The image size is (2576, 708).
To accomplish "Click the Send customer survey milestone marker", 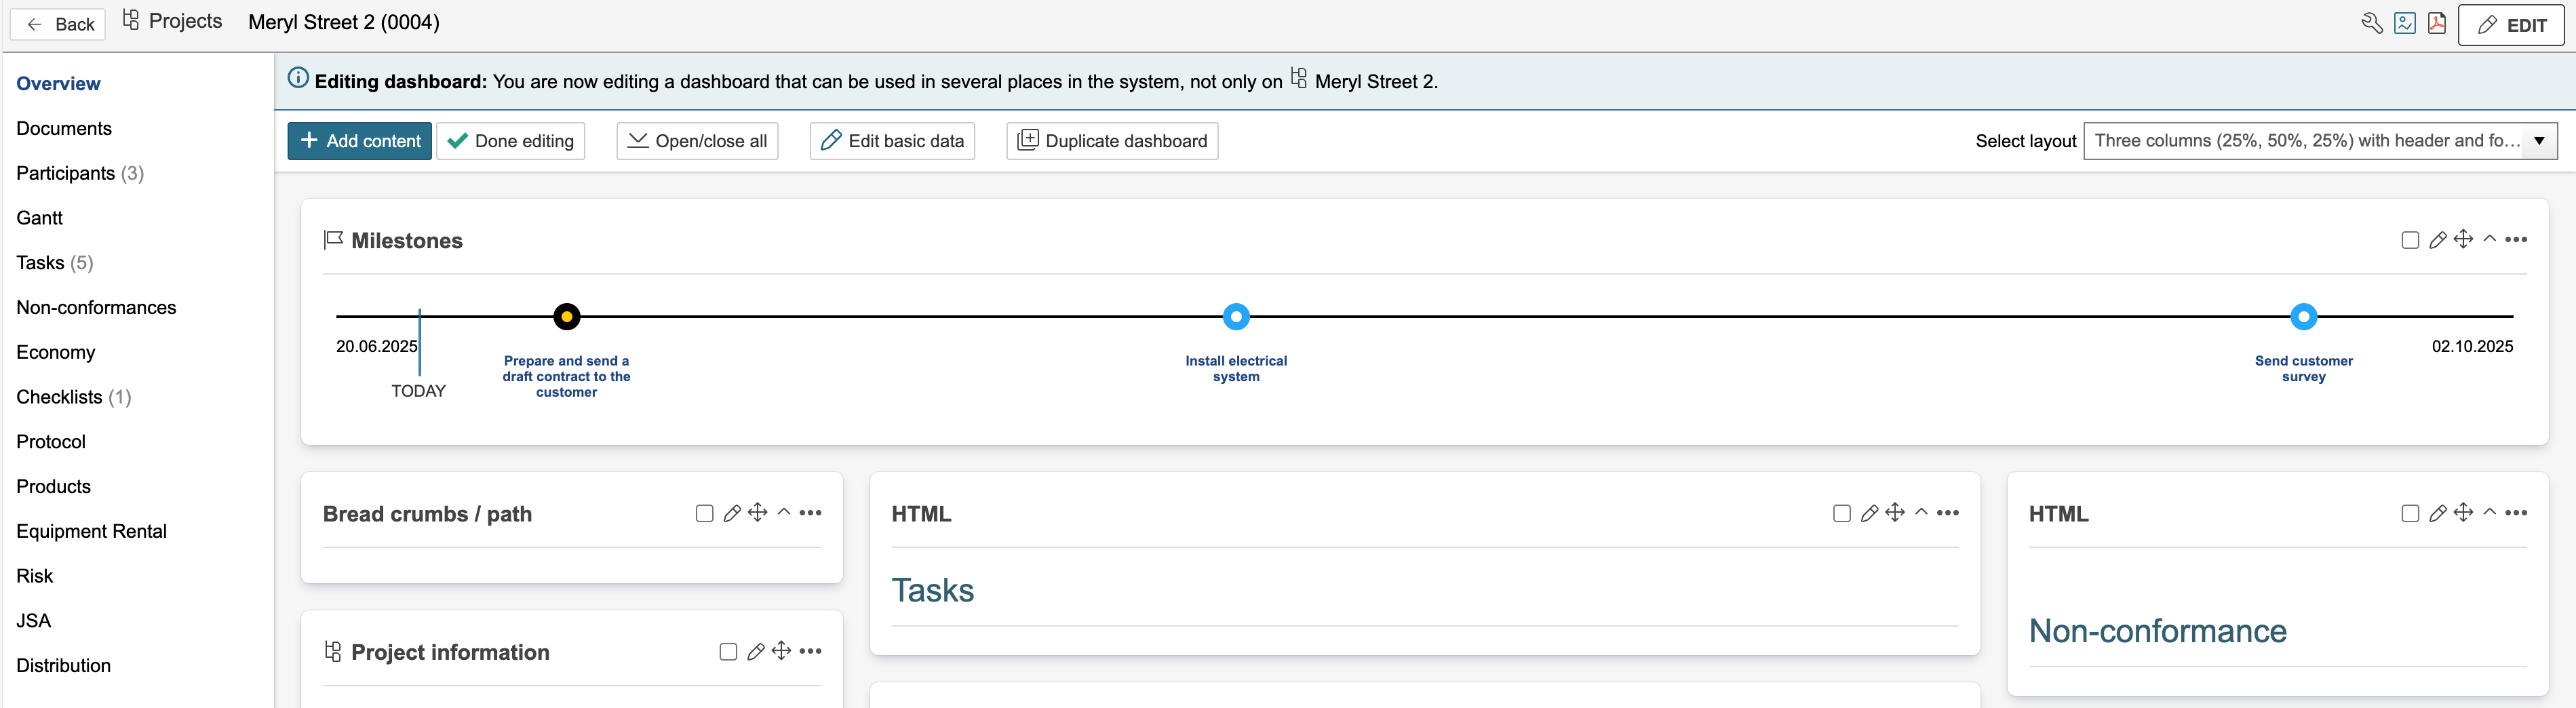I will (x=2303, y=317).
